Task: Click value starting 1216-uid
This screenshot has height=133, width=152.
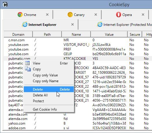Action: pos(109,82)
